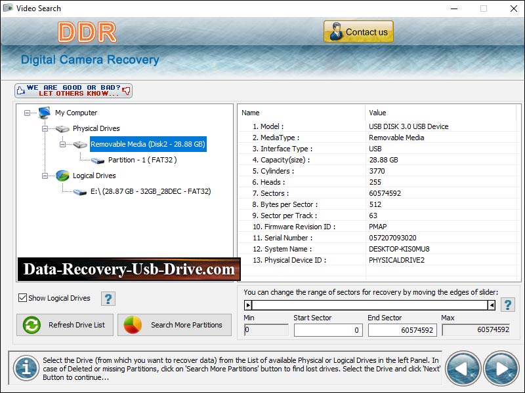Click the '1. Model :' row name
Viewport: 525px width, 393px height.
click(268, 126)
